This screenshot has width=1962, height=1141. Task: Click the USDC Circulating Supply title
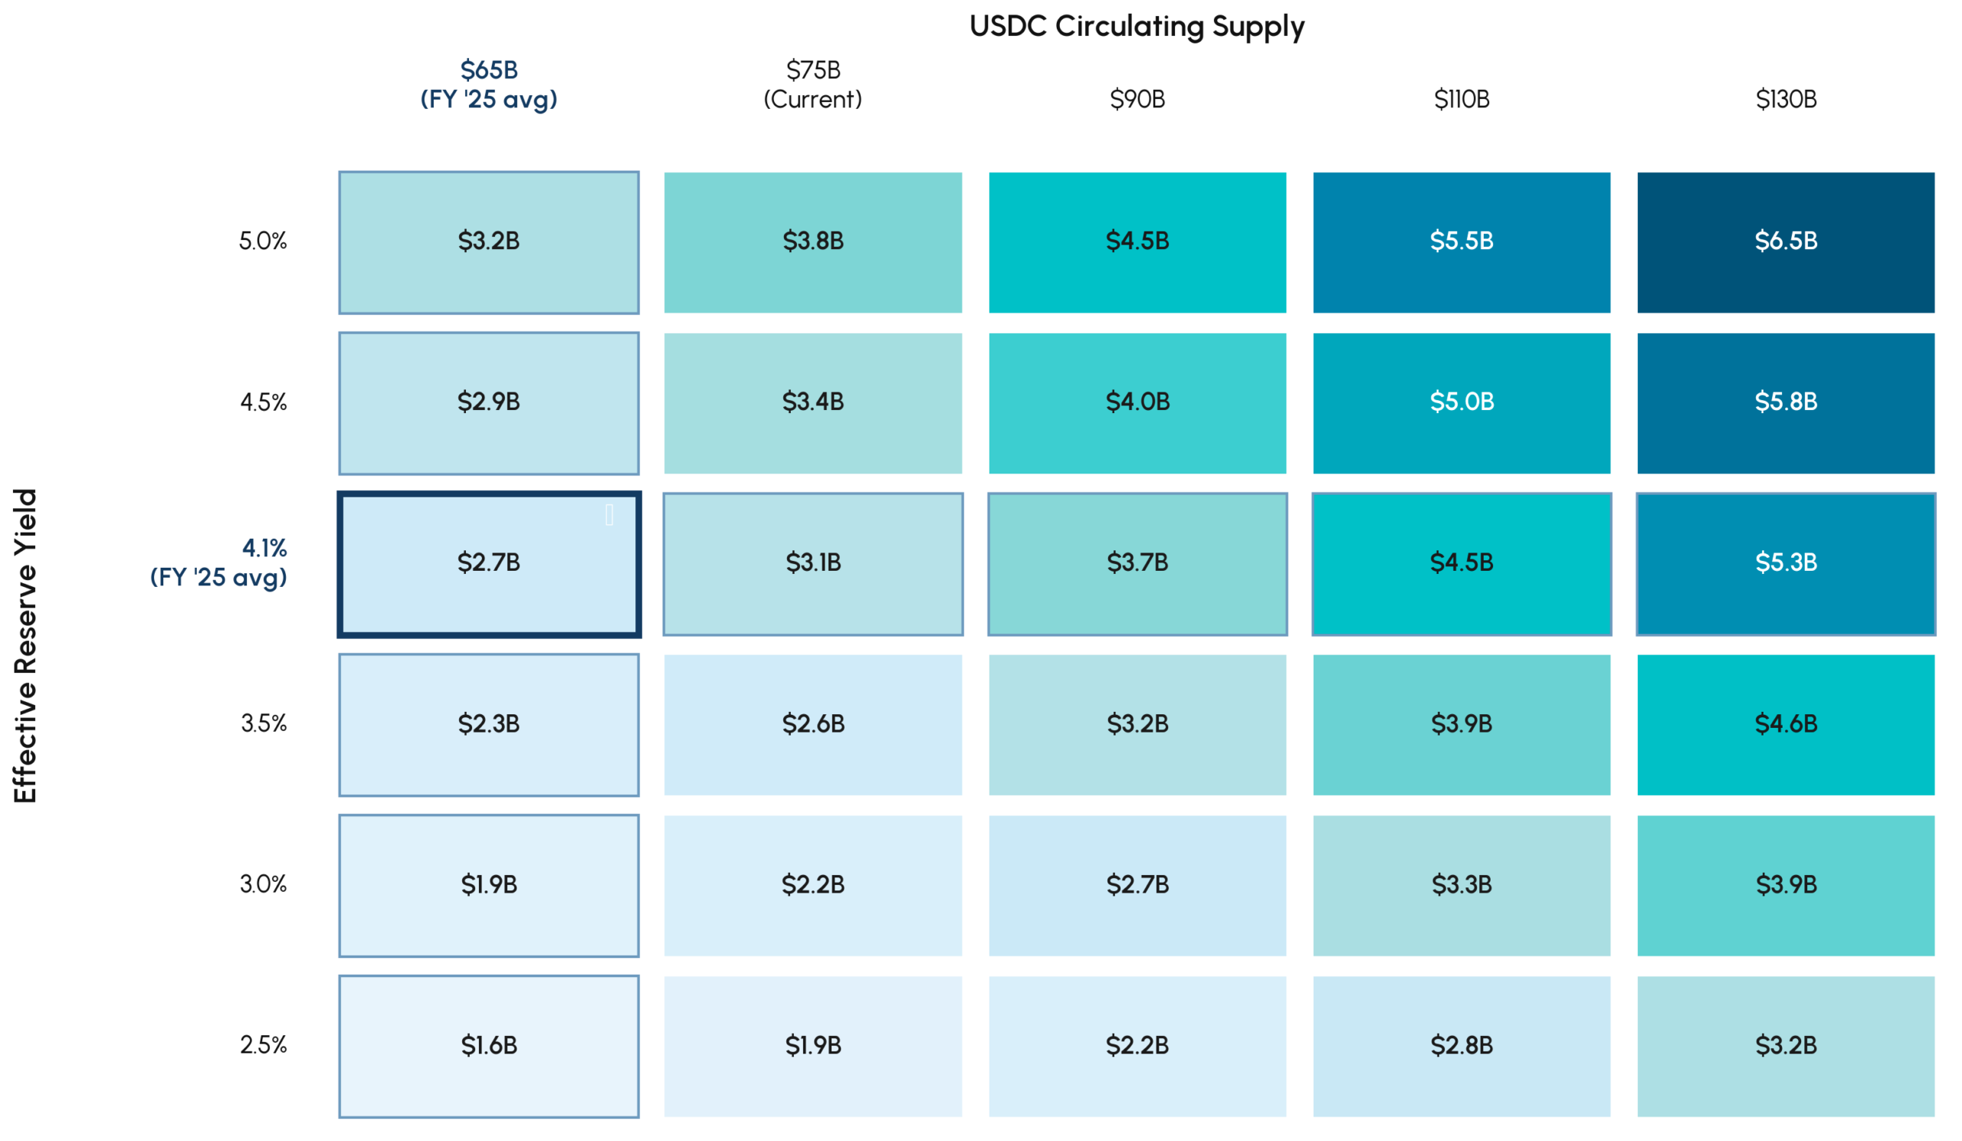[1137, 27]
